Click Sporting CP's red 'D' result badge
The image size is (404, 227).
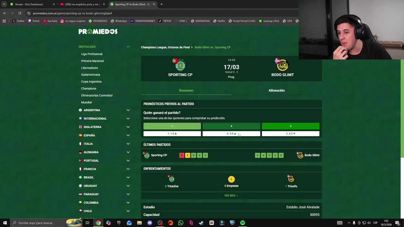coord(181,155)
